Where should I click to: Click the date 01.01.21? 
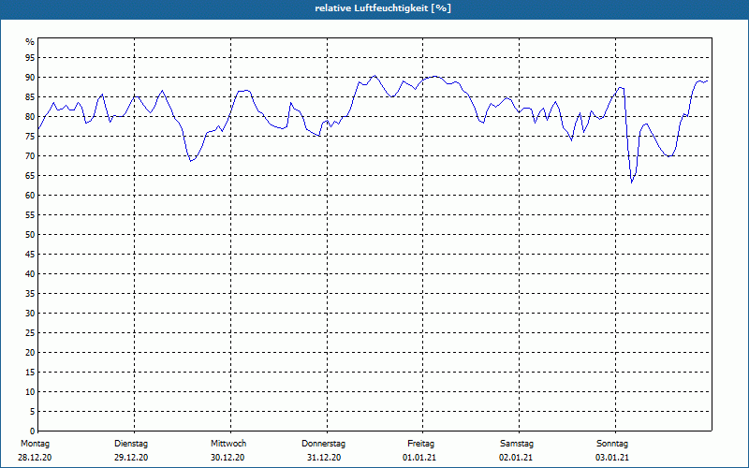coord(419,458)
